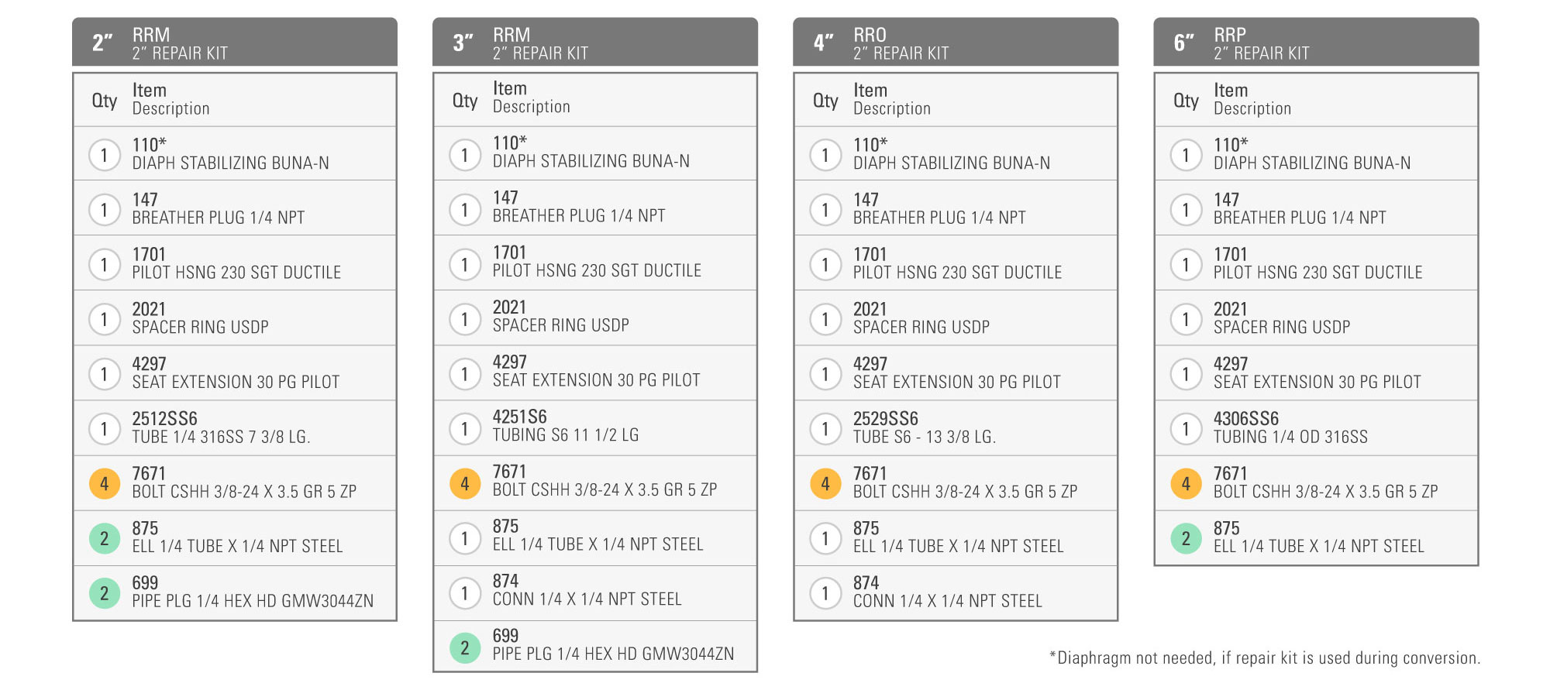Click green quantity 2 circle in 6" RRP kit
This screenshot has width=1550, height=690.
point(1186,538)
